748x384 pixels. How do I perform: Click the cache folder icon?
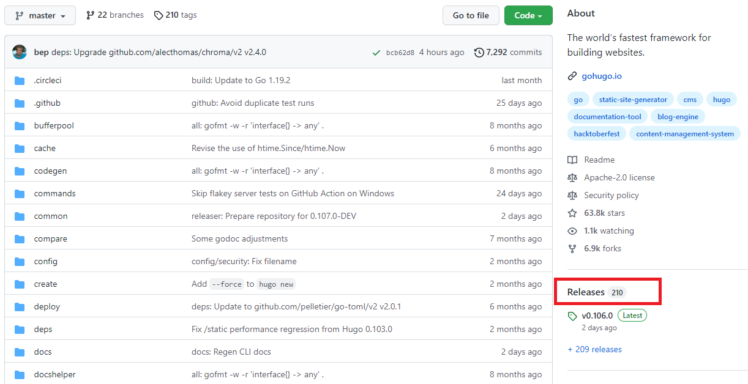[20, 148]
